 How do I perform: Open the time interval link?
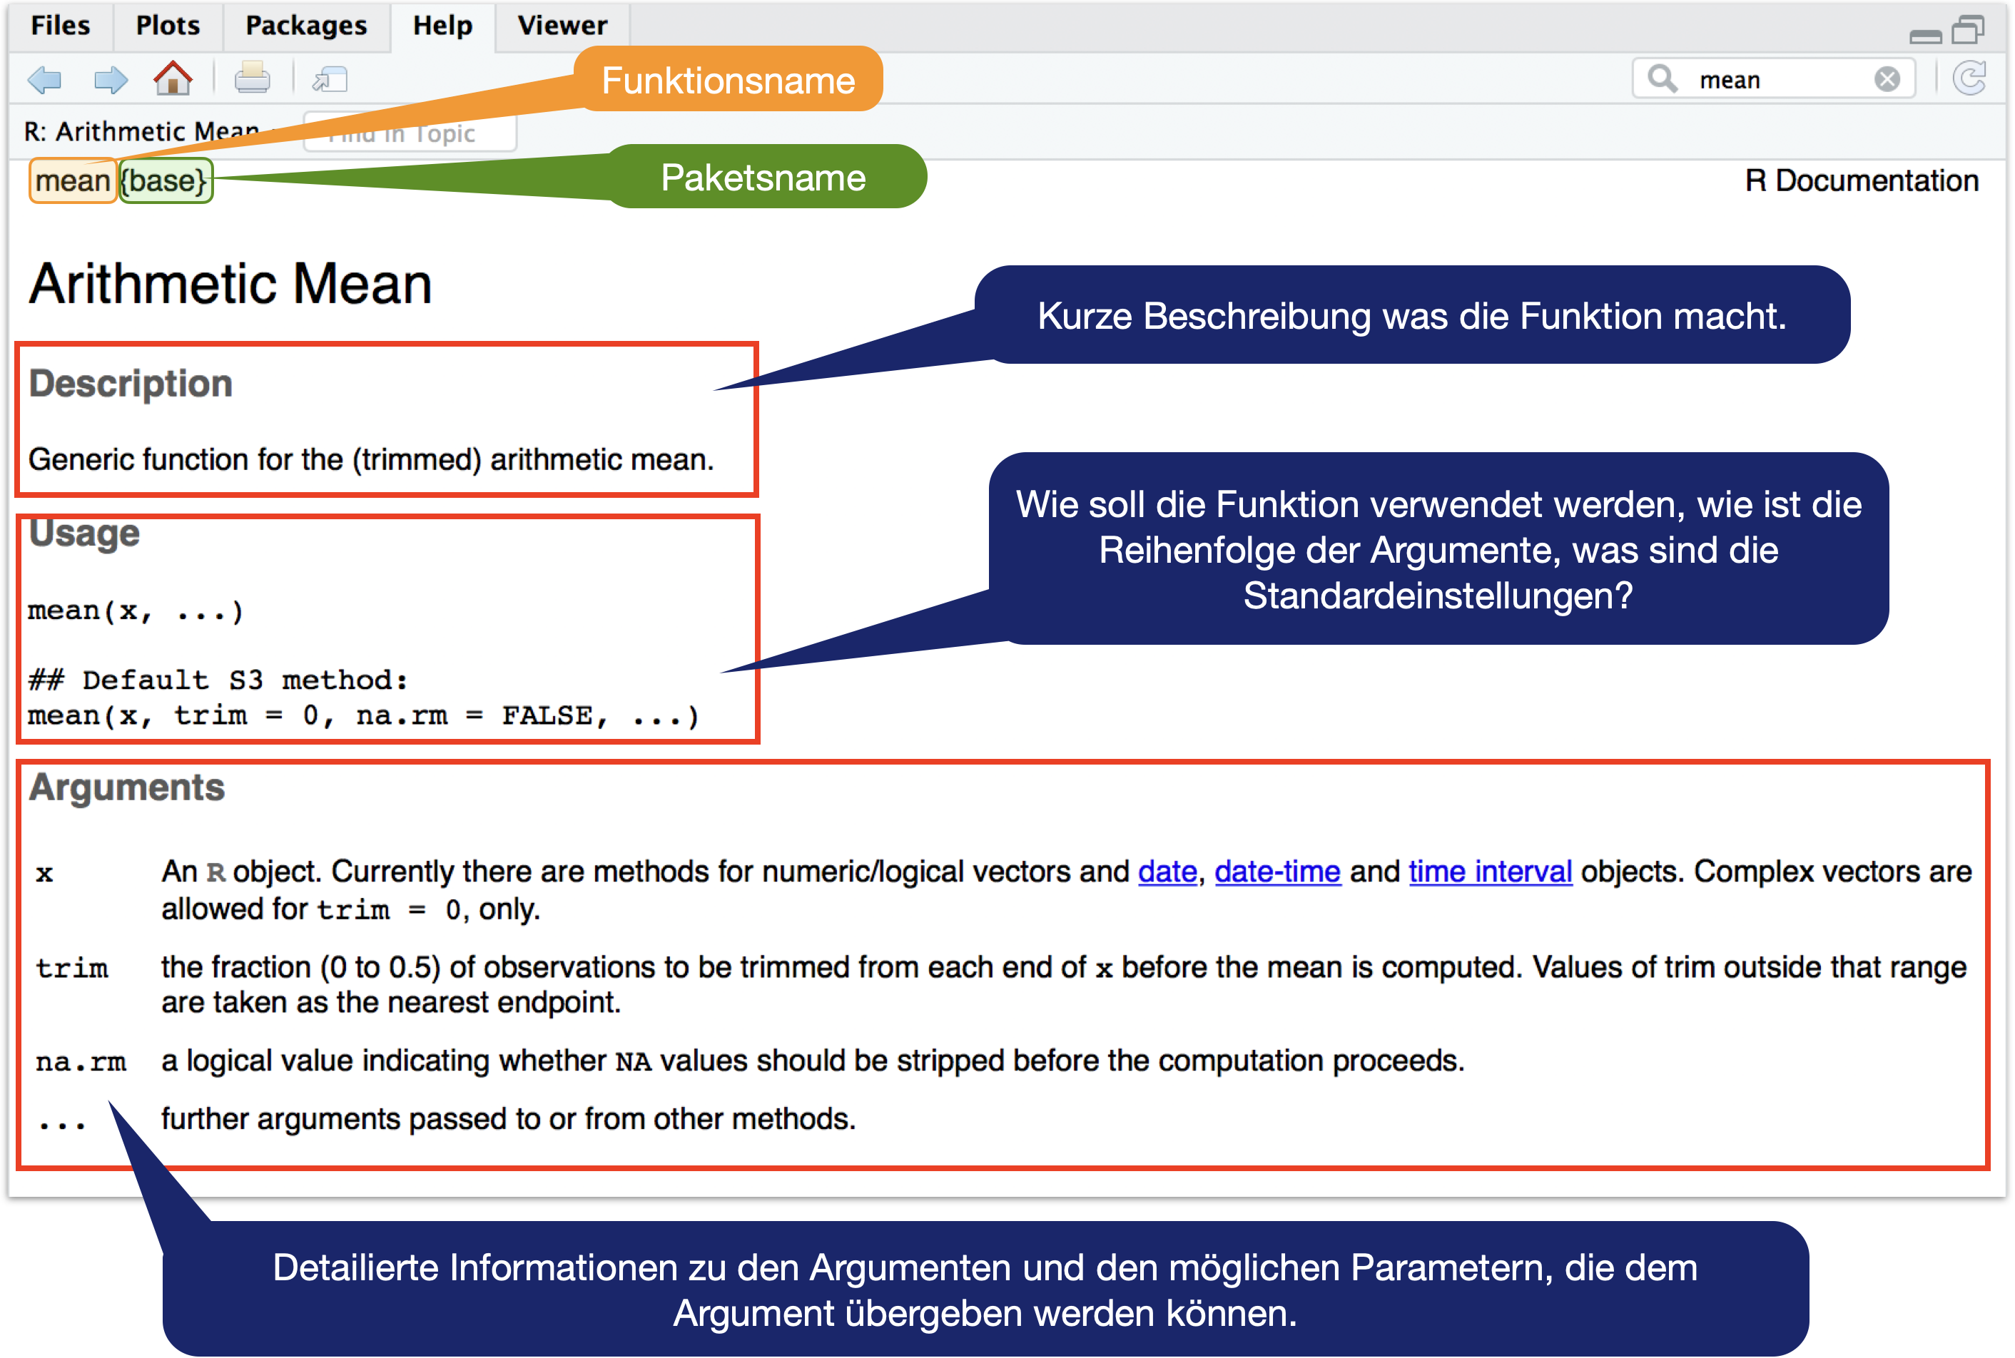(1490, 872)
